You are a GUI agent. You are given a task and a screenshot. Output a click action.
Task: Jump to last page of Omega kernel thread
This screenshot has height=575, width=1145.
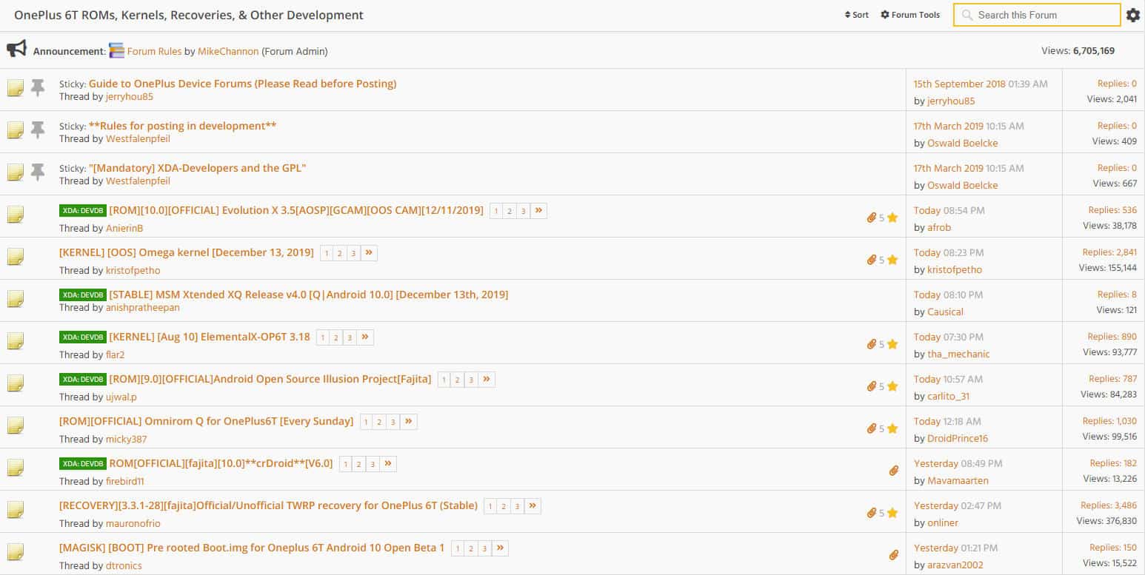click(x=369, y=253)
